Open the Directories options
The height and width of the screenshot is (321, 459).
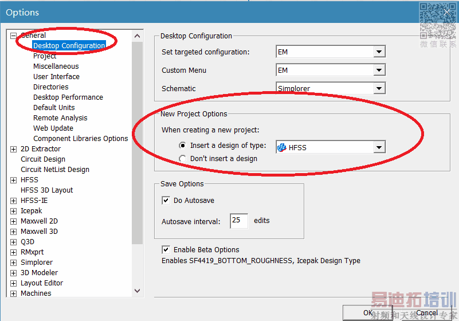click(x=50, y=87)
